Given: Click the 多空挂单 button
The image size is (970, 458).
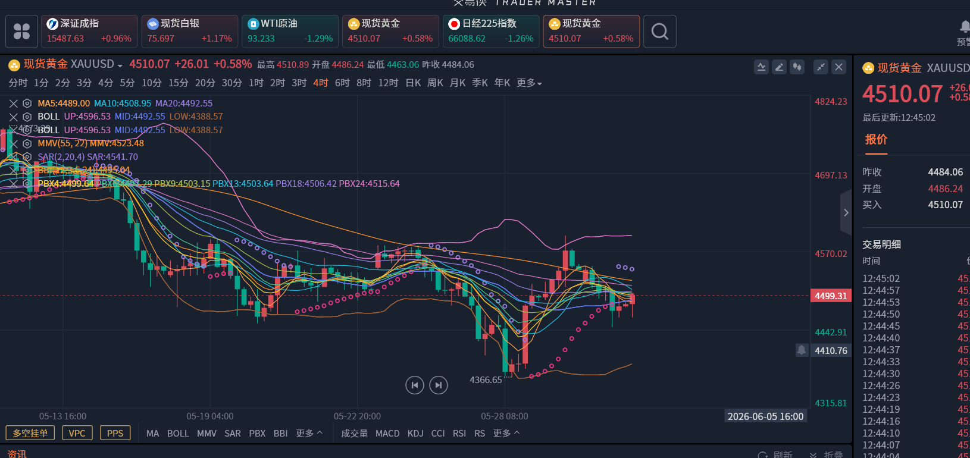Looking at the screenshot, I should pyautogui.click(x=30, y=433).
